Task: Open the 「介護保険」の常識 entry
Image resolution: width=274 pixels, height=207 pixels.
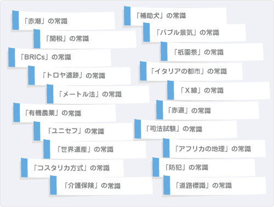Action: point(101,186)
